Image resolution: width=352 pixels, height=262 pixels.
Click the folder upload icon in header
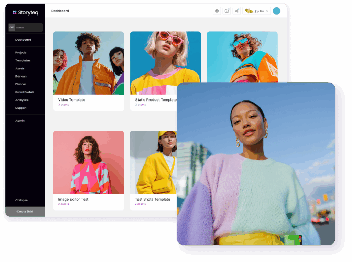227,11
